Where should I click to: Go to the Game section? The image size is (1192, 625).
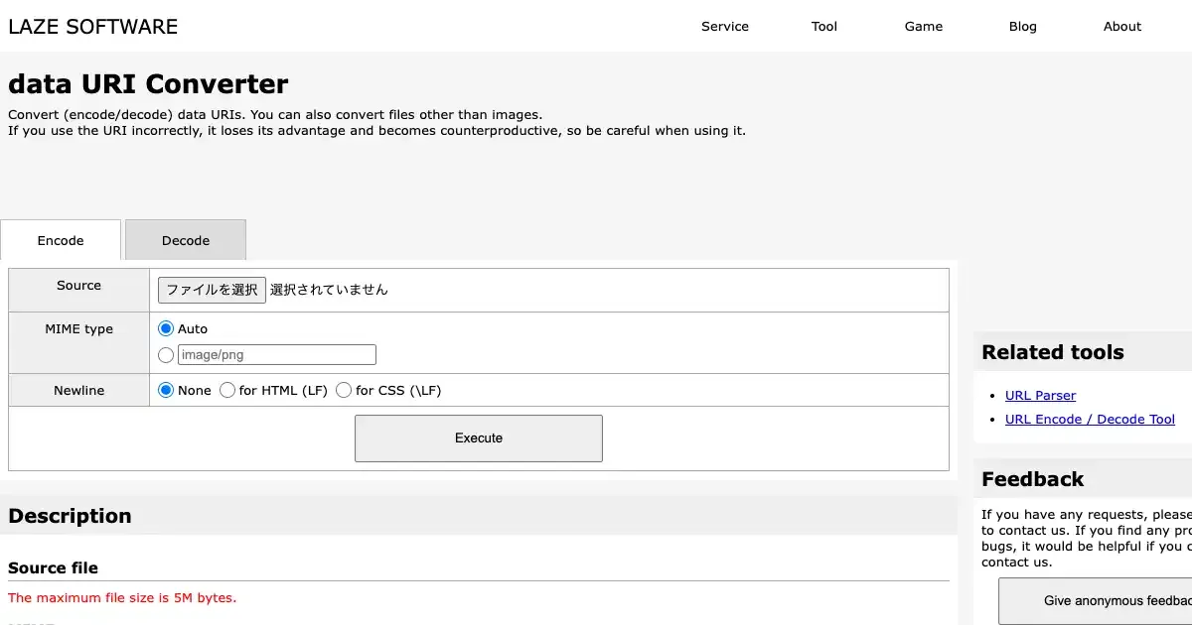point(923,27)
